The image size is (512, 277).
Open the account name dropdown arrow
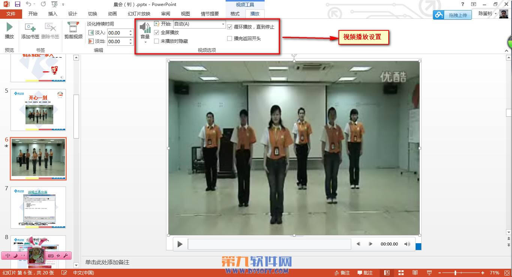[496, 14]
